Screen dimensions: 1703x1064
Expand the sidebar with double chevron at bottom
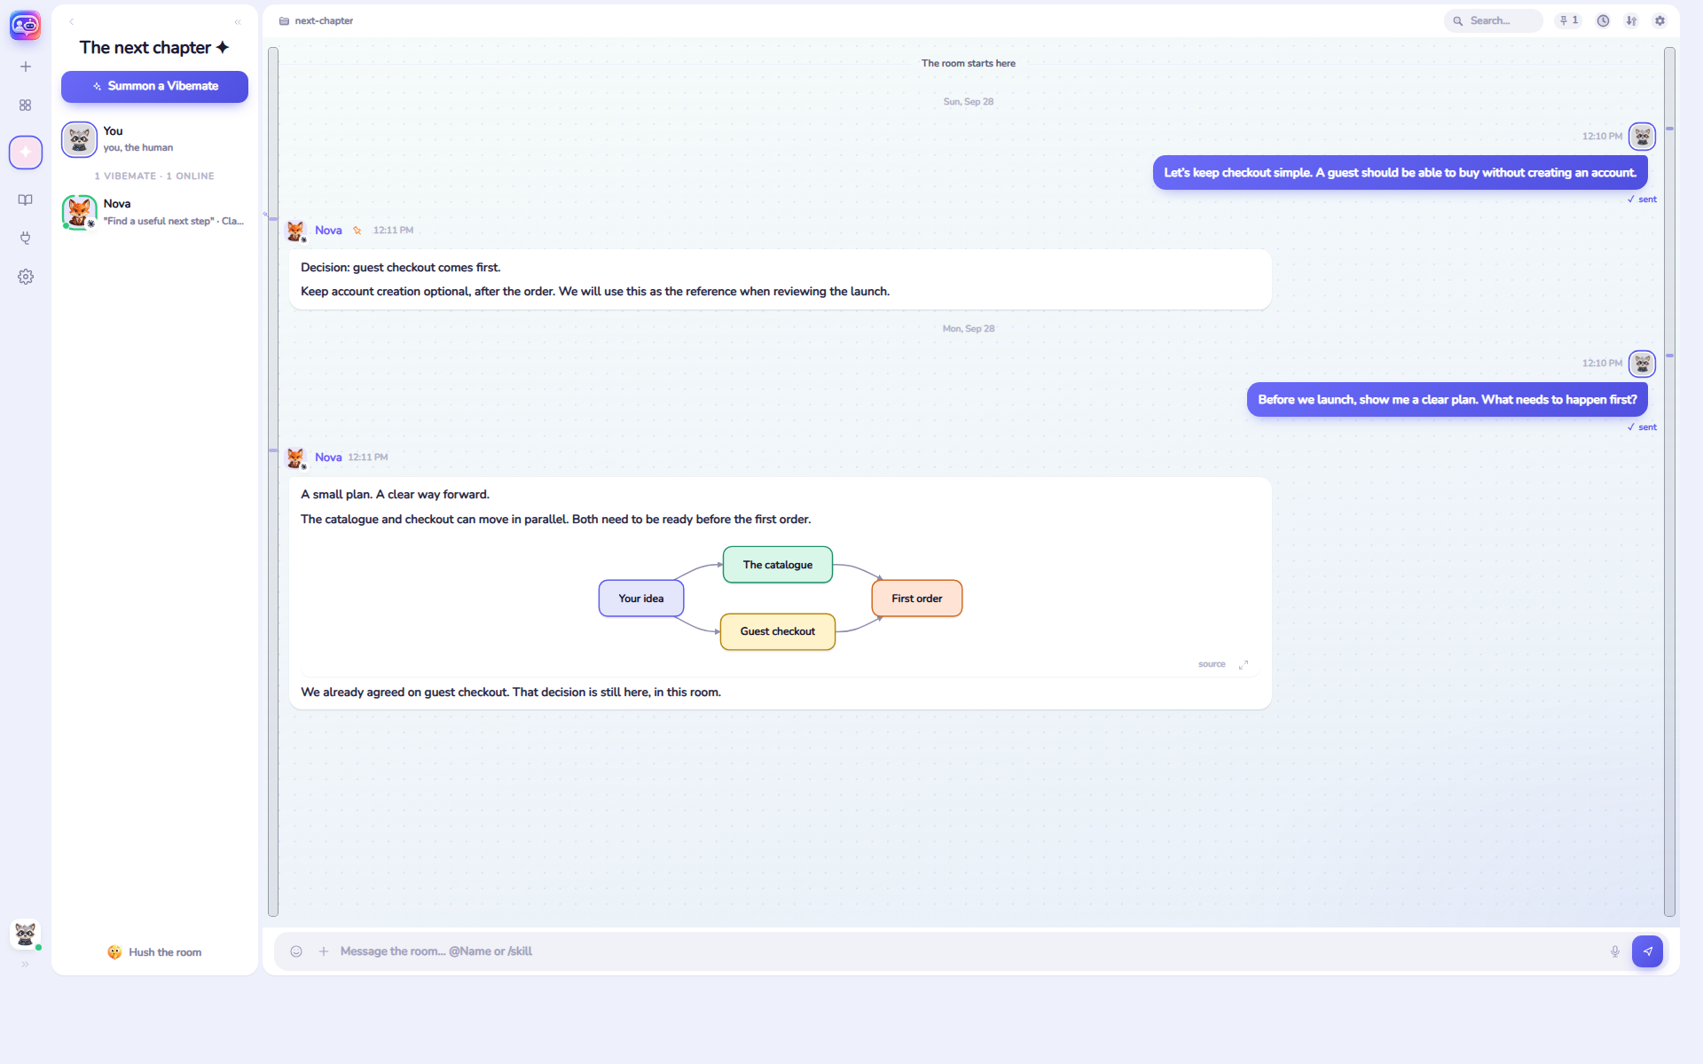point(25,965)
